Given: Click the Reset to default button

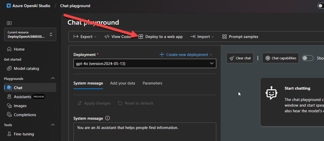Looking at the screenshot, I should 136,103.
